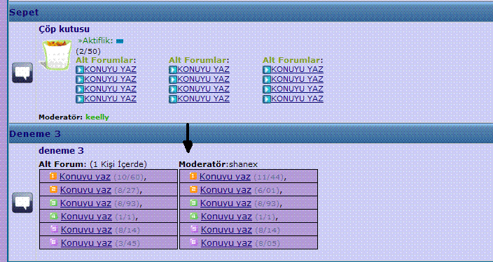This screenshot has width=493, height=262.
Task: Click the speech bubble icon beside Çöp kutusu
Action: tap(22, 73)
